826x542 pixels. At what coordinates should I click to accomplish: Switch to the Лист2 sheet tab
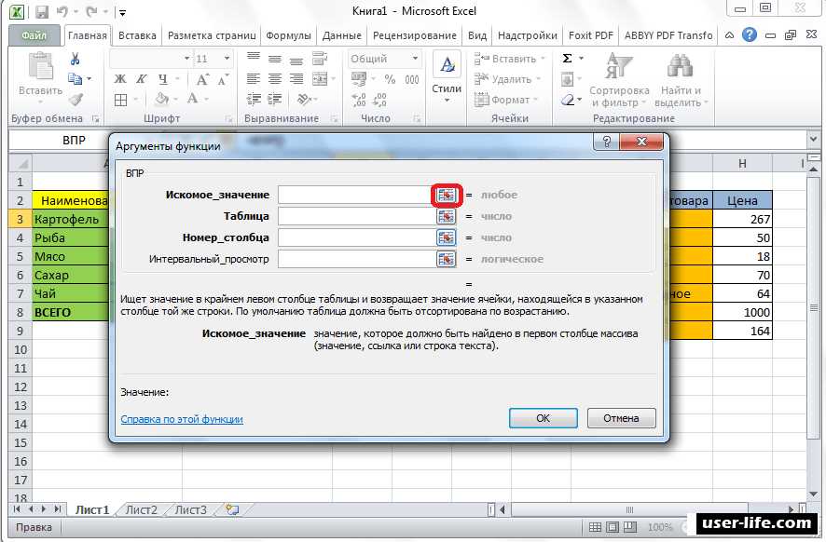coord(142,509)
